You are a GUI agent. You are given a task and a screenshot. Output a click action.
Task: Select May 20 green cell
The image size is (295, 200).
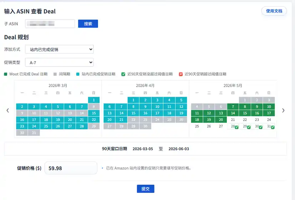[x=221, y=120]
